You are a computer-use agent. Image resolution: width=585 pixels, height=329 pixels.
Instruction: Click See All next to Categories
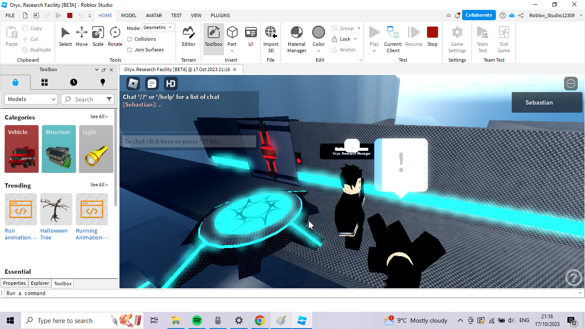click(x=99, y=117)
